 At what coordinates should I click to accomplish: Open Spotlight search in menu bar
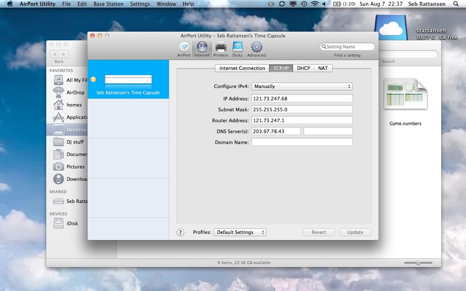point(456,4)
